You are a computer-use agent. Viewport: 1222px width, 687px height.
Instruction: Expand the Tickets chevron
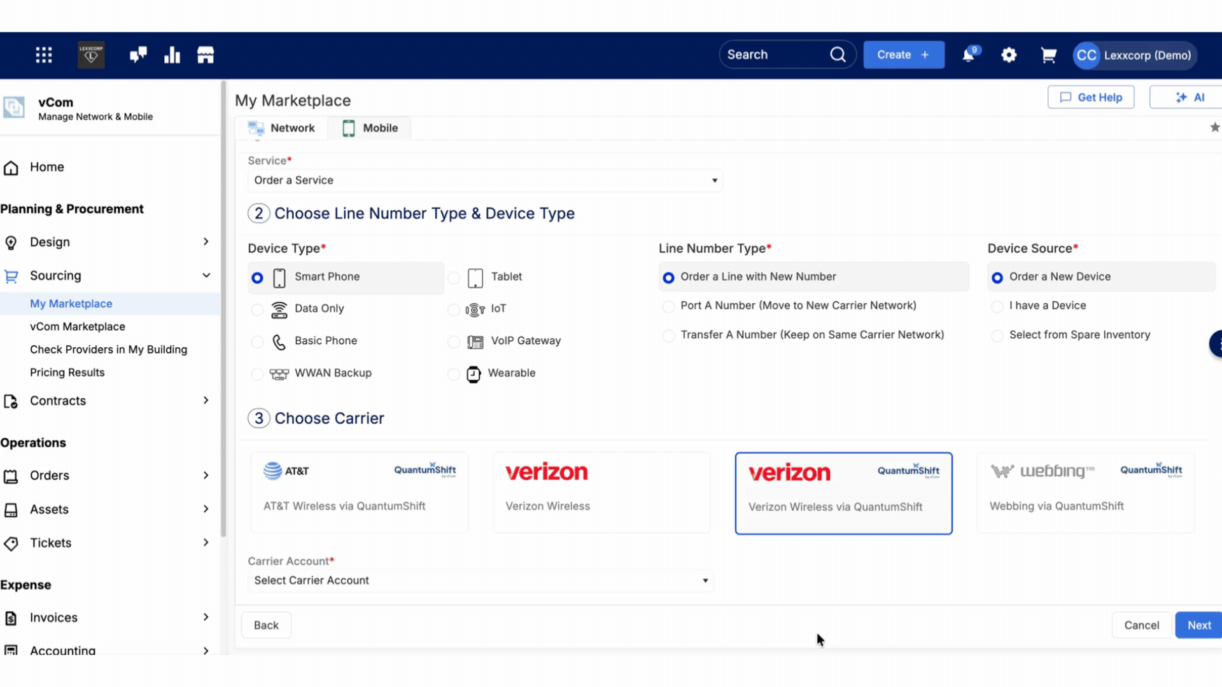tap(206, 543)
